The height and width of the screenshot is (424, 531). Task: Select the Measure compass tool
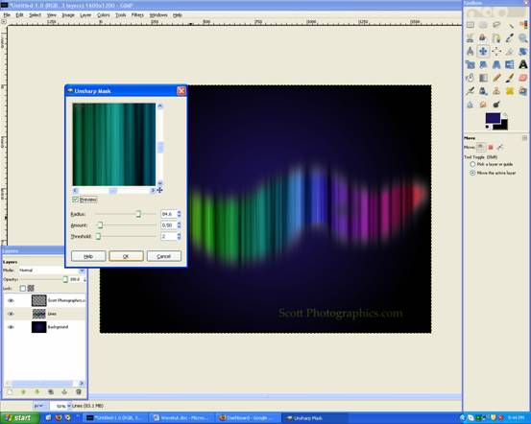pos(471,51)
